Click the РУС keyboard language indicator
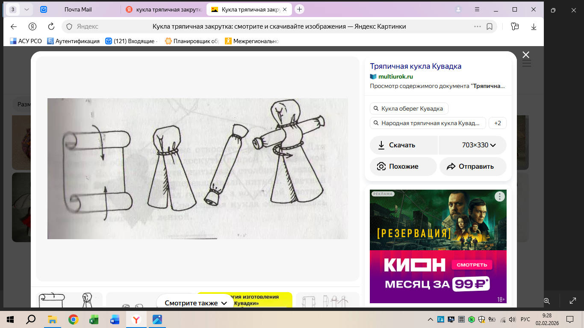Image resolution: width=584 pixels, height=328 pixels. [x=525, y=319]
